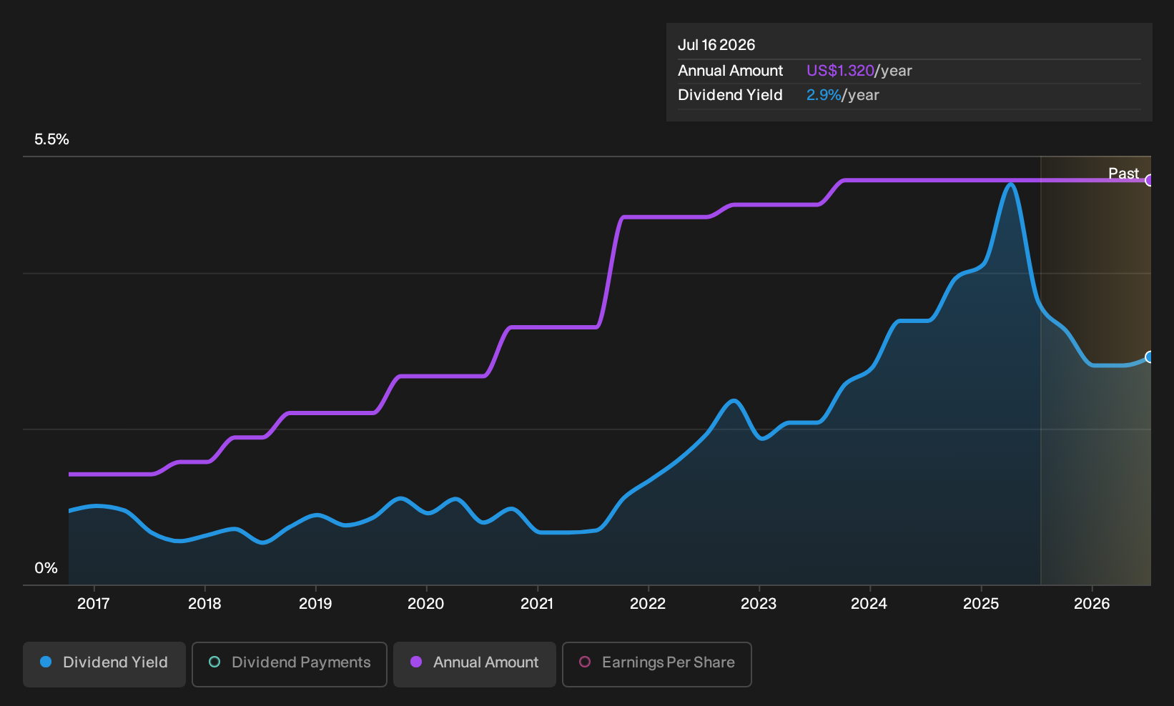
Task: Click the 2021 x-axis label
Action: point(537,604)
